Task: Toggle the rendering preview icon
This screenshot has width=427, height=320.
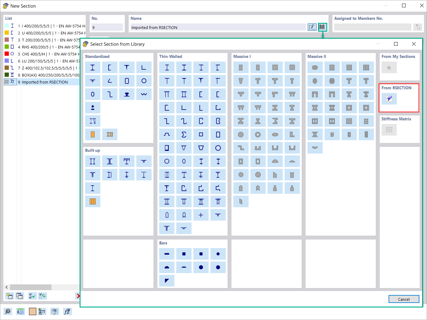Action: (55, 311)
